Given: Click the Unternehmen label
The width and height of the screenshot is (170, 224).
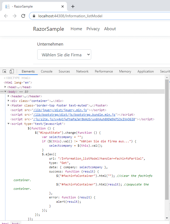Looking at the screenshot, I should tap(50, 44).
